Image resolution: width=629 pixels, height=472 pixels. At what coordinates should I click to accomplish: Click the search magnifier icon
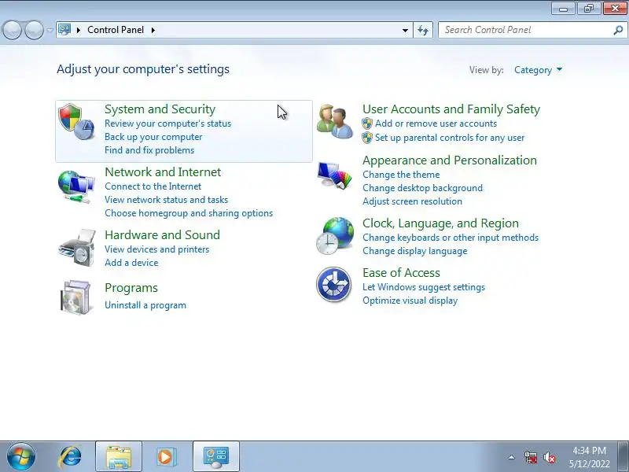coord(618,30)
